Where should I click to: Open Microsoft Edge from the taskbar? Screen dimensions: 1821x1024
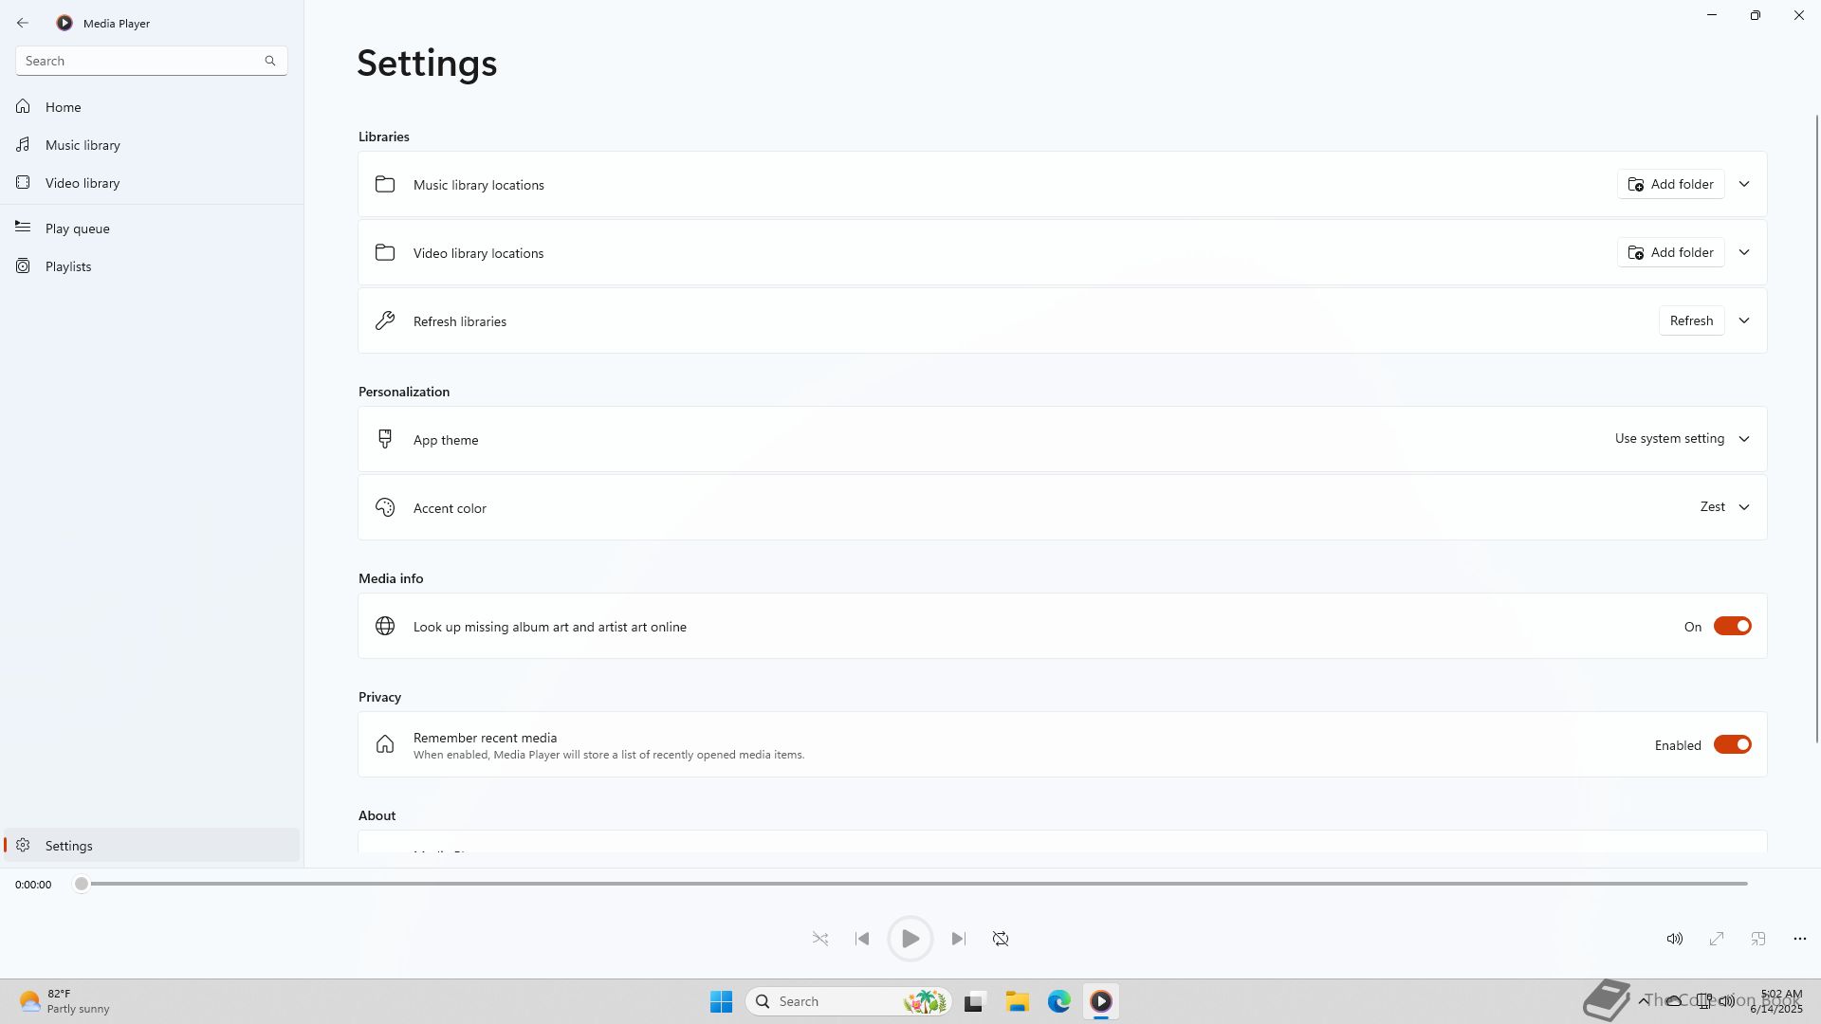coord(1058,1001)
